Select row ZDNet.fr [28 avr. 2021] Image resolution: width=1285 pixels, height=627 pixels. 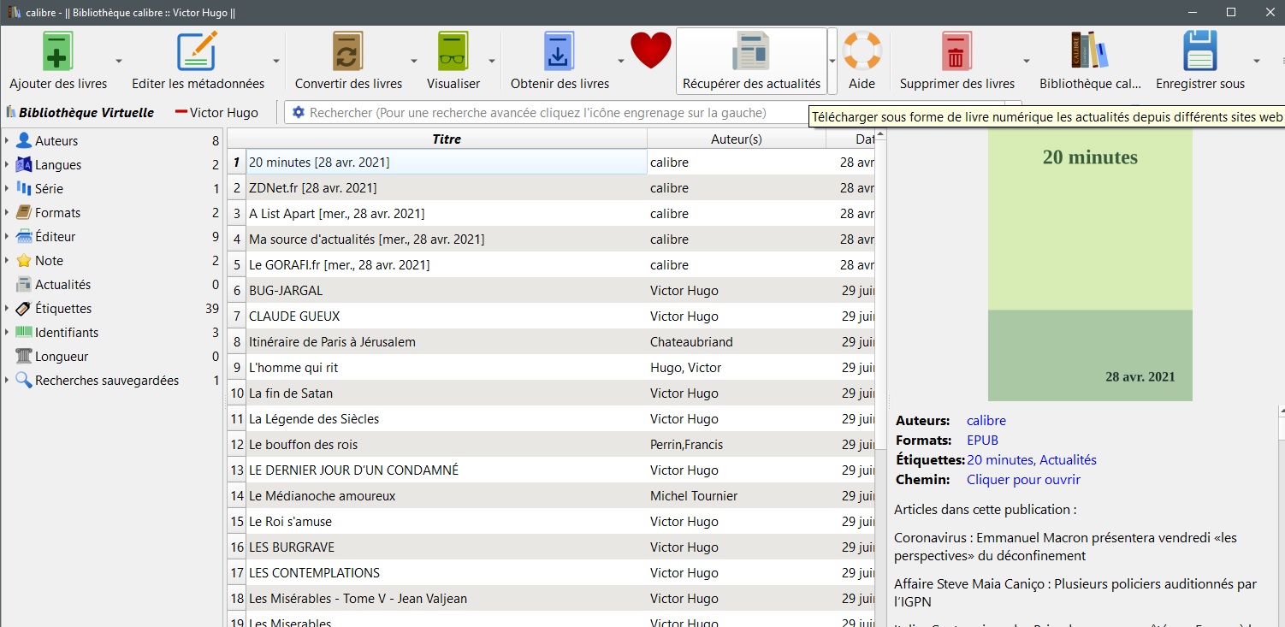click(551, 187)
